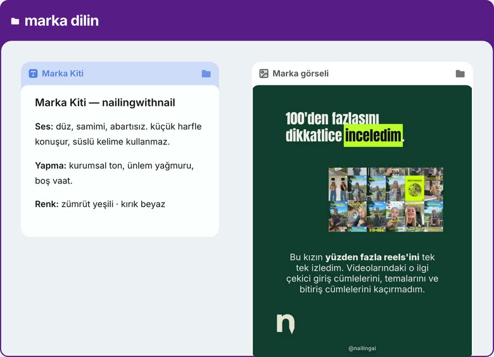Click the highlighted word "inceledim"

[373, 135]
